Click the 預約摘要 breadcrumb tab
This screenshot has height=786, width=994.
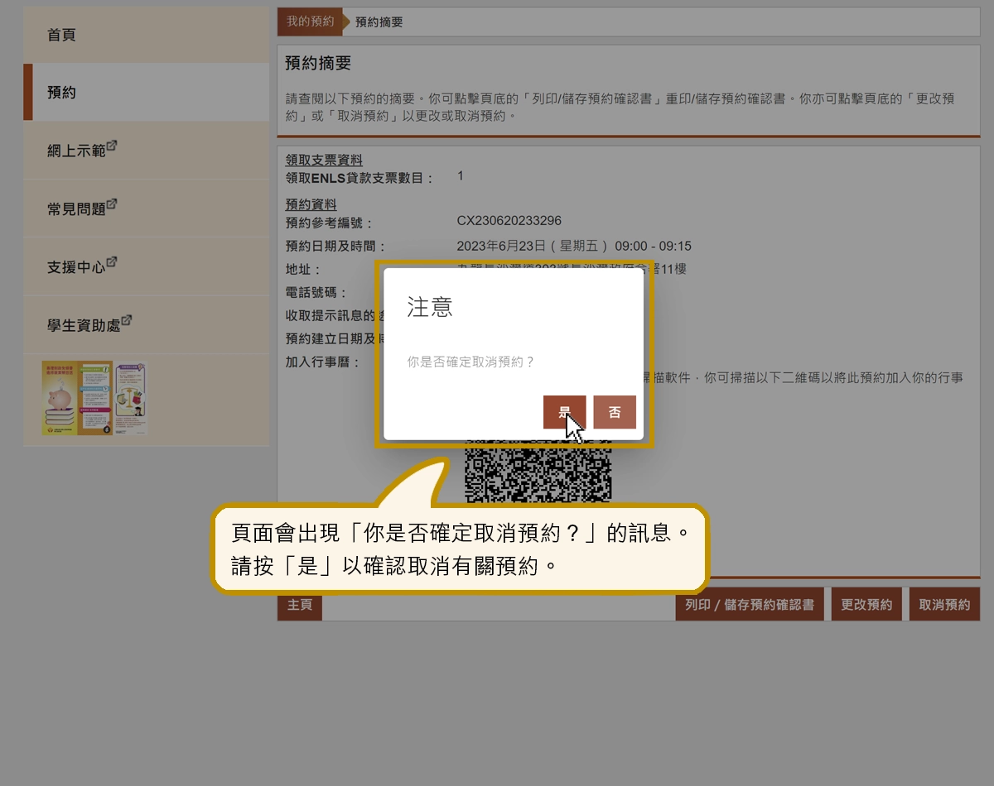pos(378,22)
